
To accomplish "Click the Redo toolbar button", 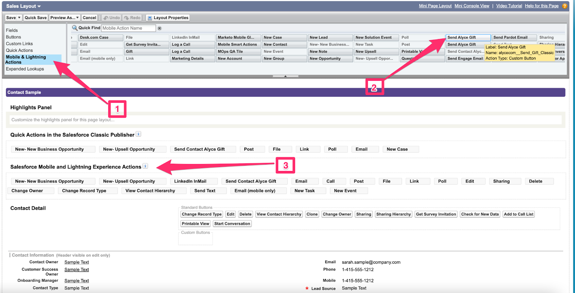I will pyautogui.click(x=132, y=18).
